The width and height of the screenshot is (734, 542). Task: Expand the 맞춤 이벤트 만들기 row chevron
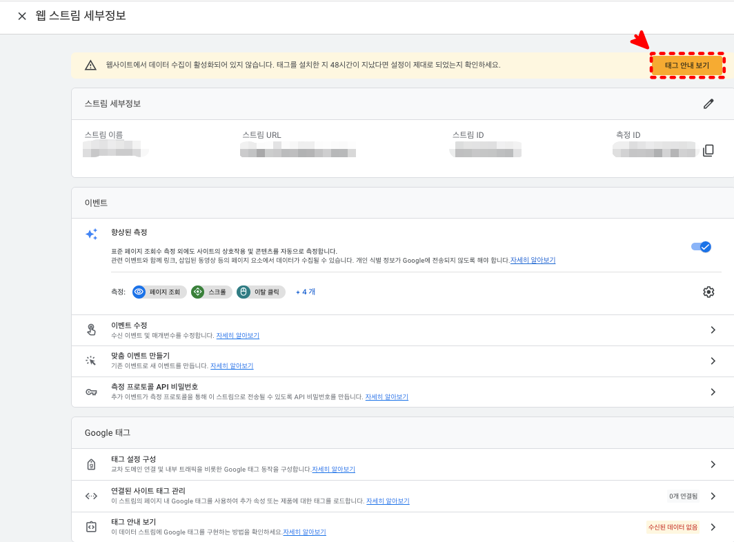713,361
